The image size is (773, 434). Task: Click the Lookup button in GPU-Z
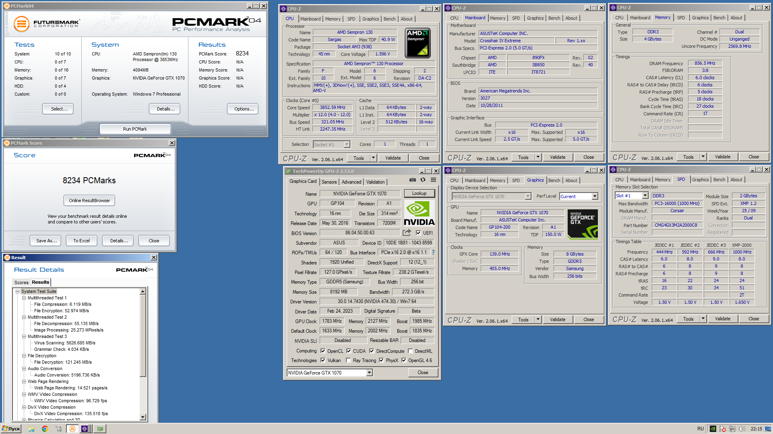(x=419, y=193)
